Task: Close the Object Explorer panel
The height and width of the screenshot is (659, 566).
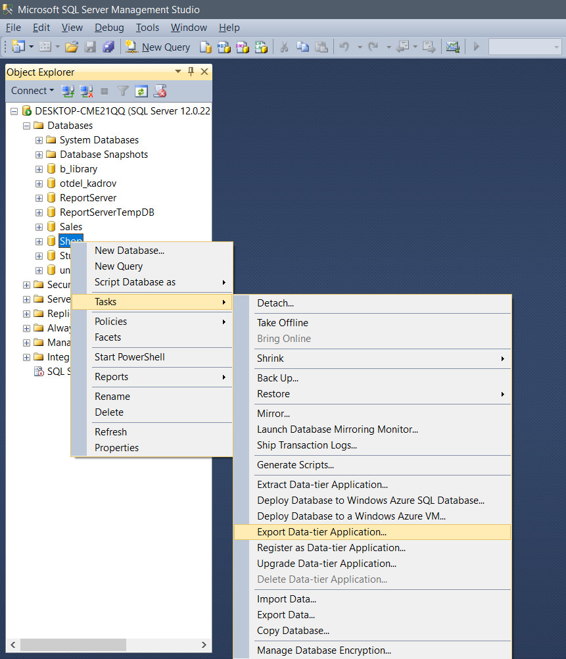Action: tap(204, 72)
